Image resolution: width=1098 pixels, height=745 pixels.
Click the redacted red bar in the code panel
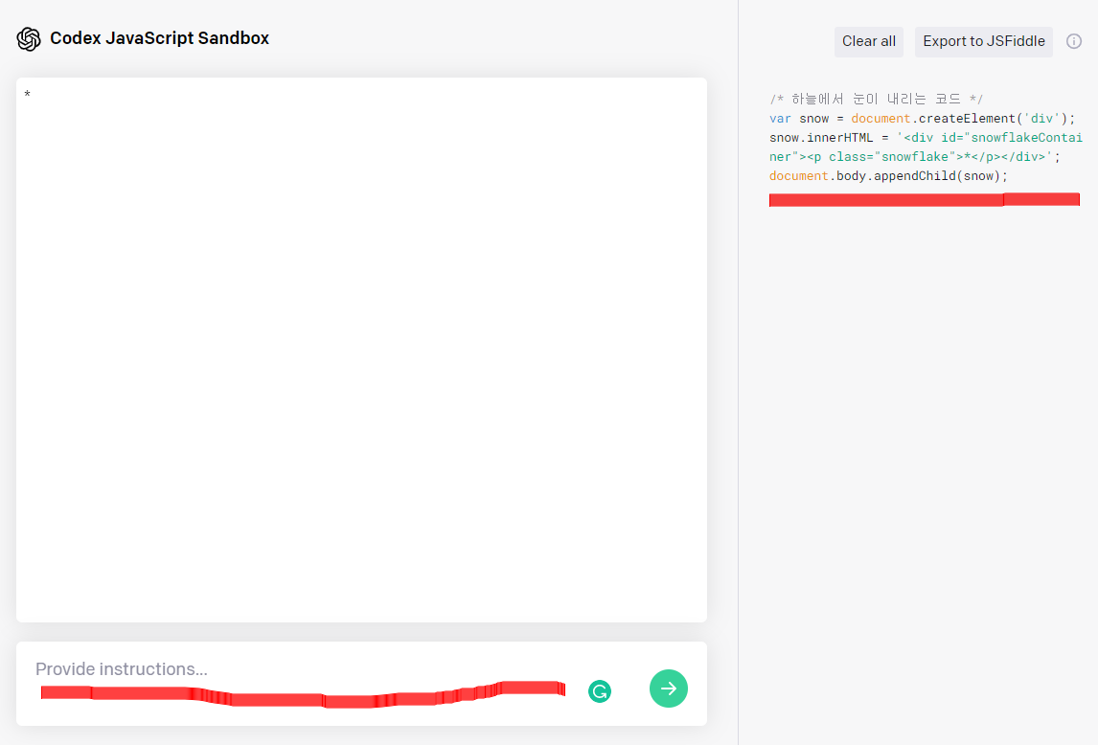[924, 199]
